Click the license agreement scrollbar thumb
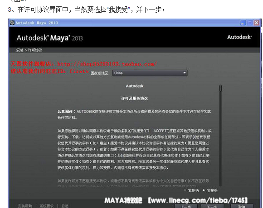 [x=220, y=88]
